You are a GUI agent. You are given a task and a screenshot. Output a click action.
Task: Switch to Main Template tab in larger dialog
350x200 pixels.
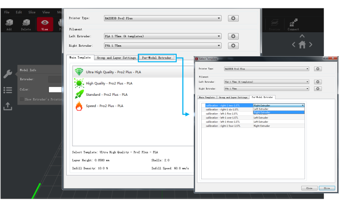point(80,58)
